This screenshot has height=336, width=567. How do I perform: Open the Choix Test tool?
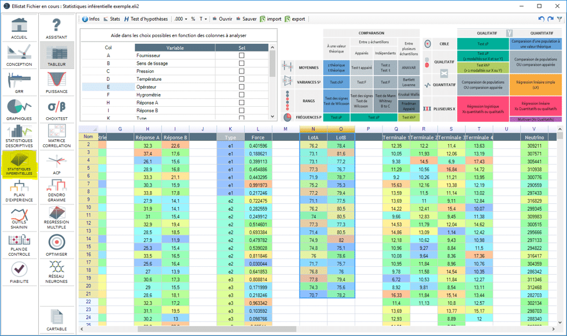click(x=57, y=110)
